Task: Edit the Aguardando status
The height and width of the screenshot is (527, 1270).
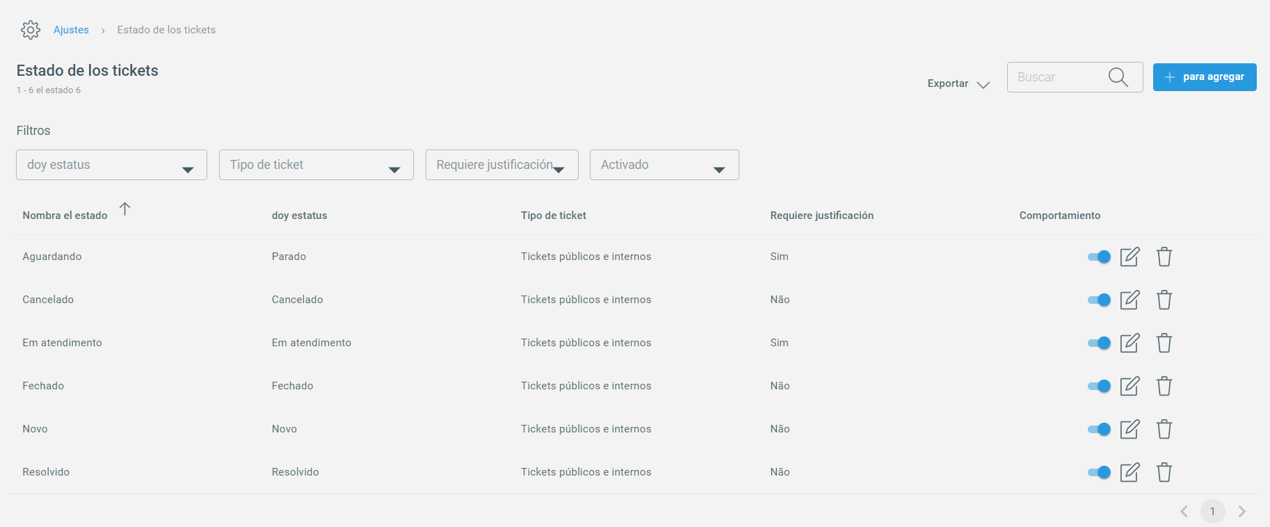Action: (1130, 257)
